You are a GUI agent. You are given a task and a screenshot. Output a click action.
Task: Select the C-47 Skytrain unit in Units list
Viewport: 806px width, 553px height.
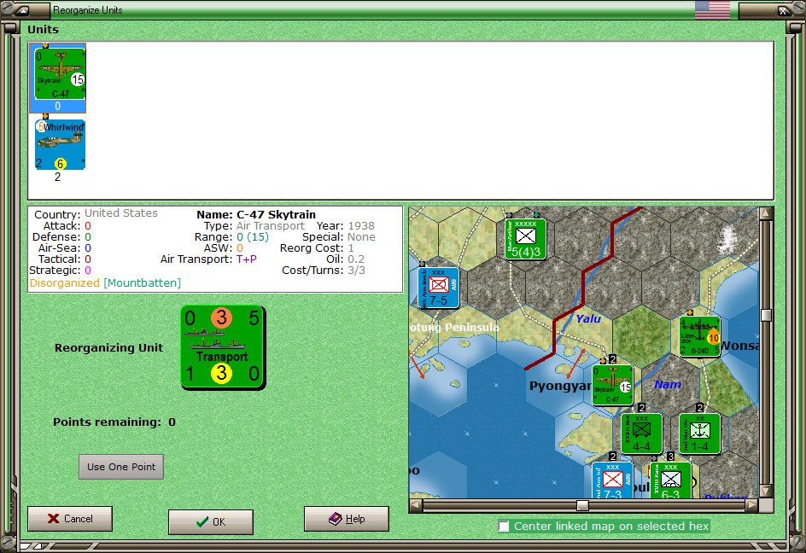(57, 77)
